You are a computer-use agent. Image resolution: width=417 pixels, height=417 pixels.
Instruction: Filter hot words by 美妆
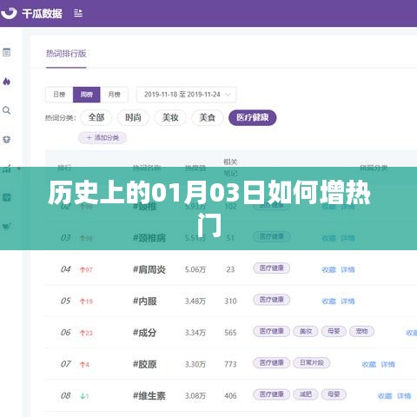(170, 117)
